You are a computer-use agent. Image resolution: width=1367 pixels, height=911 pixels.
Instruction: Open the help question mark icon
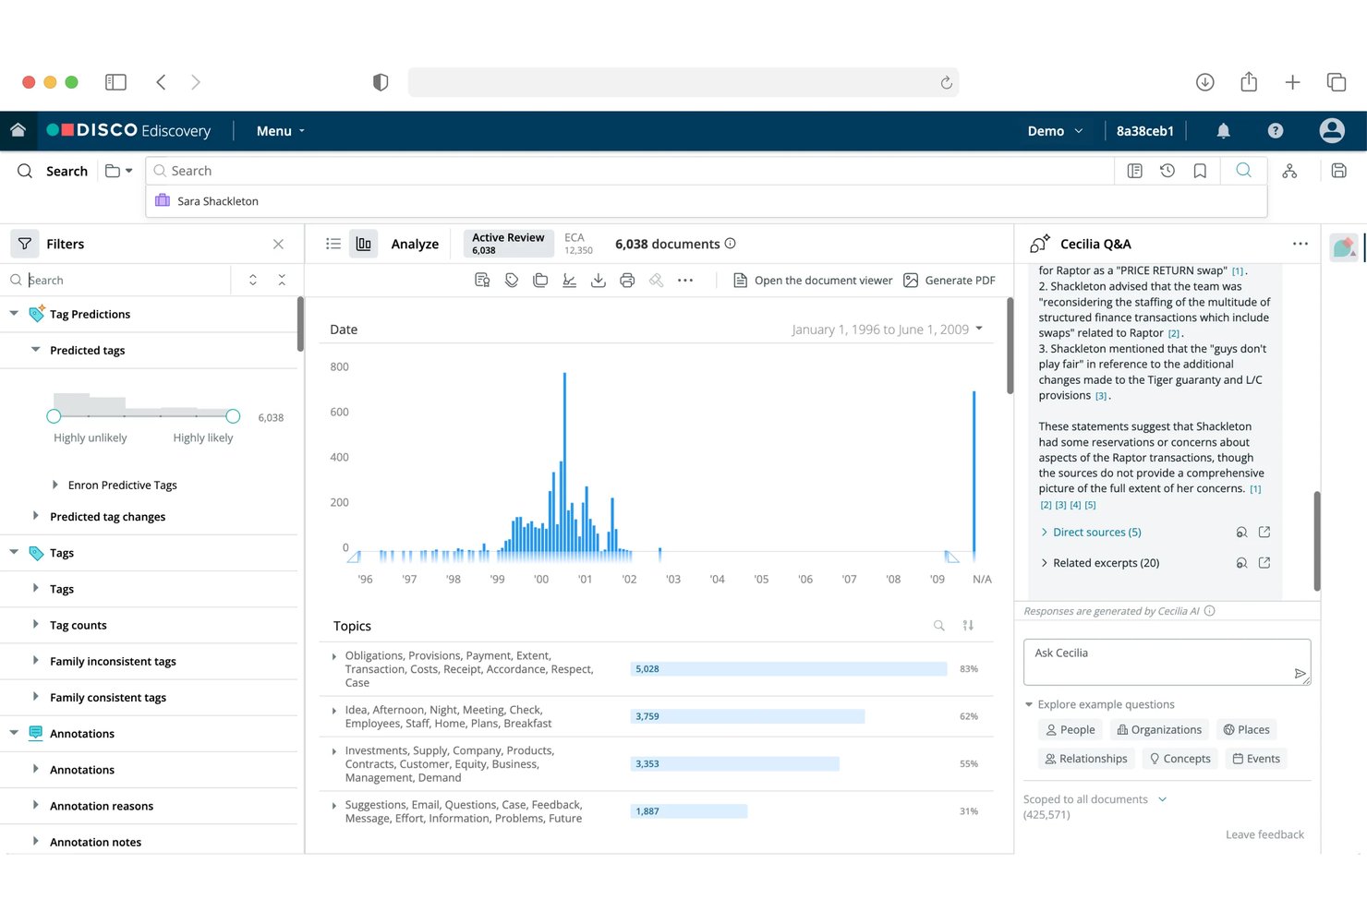click(x=1276, y=131)
